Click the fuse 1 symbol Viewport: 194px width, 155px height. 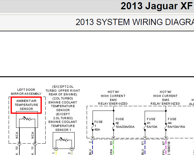tap(93, 127)
